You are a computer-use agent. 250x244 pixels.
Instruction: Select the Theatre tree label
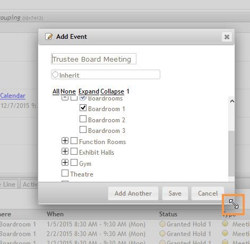click(x=82, y=174)
